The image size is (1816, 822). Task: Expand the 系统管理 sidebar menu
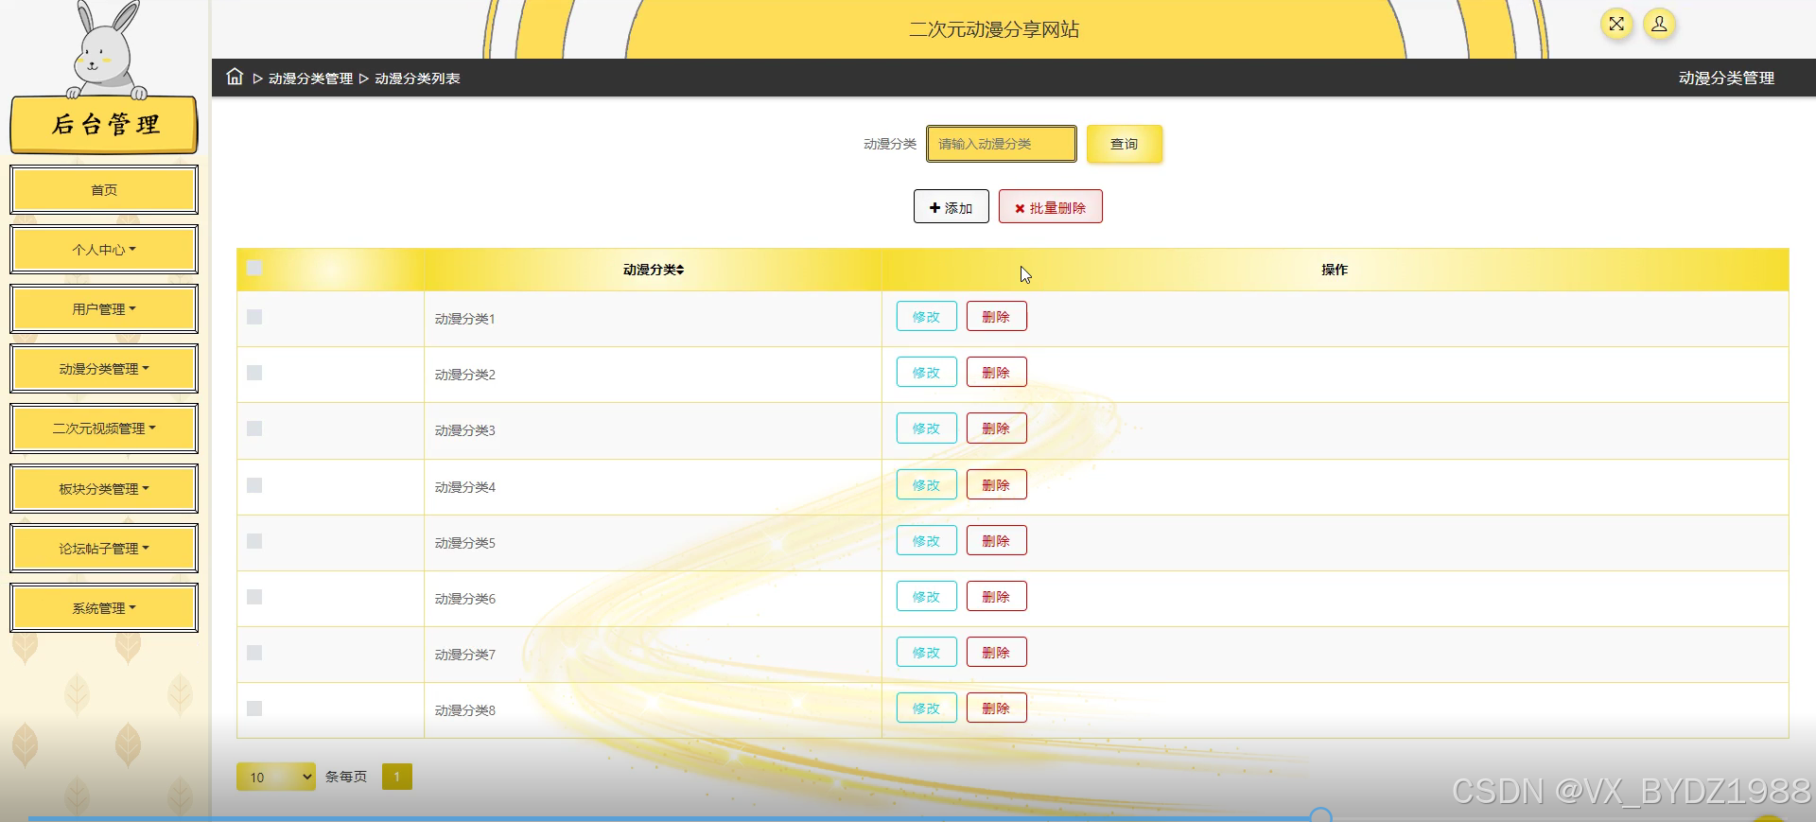(104, 608)
